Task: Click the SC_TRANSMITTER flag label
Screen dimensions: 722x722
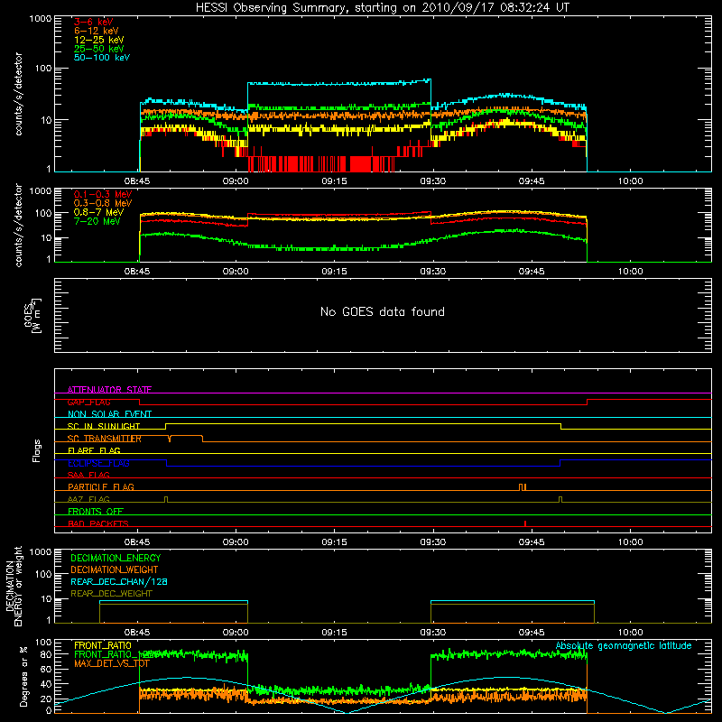Action: click(105, 439)
